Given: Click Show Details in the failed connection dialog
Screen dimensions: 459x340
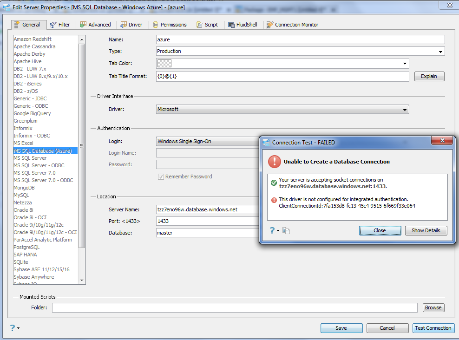Looking at the screenshot, I should click(x=426, y=230).
